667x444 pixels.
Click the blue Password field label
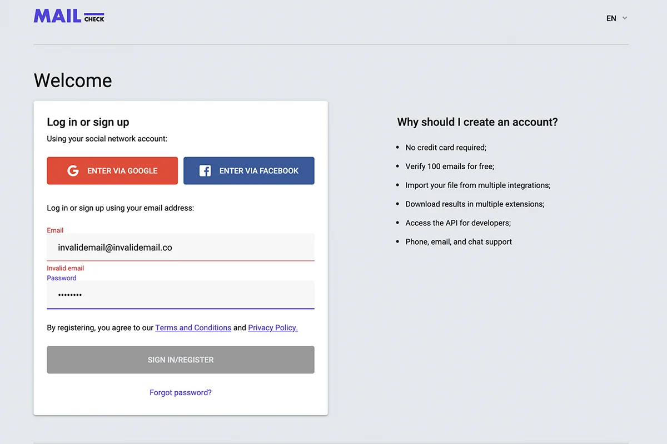pos(62,278)
